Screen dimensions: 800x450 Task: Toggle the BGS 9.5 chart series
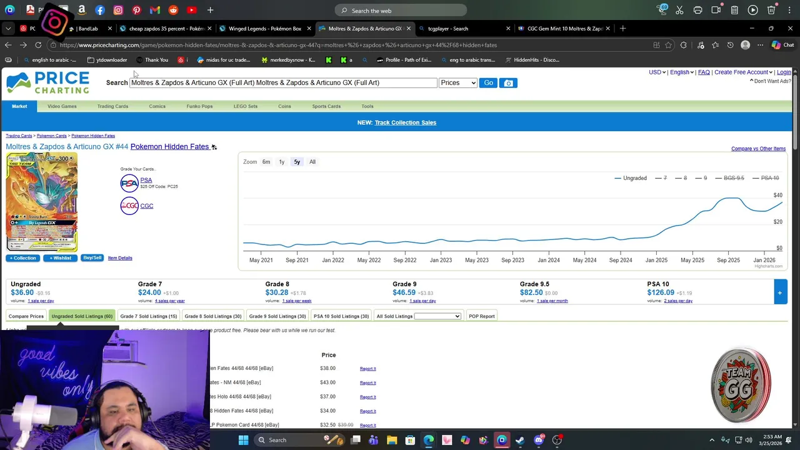pyautogui.click(x=729, y=178)
